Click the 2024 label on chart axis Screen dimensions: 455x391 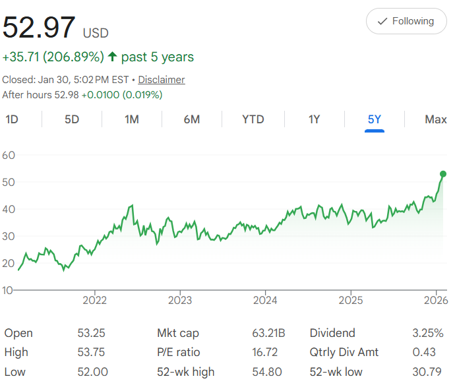coord(265,301)
